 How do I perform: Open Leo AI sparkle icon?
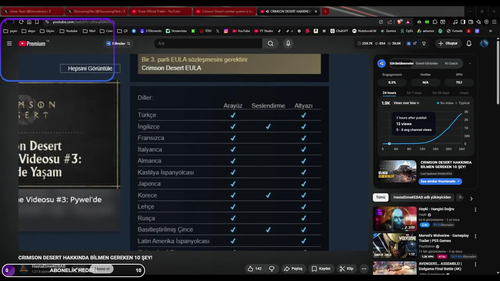(479, 22)
